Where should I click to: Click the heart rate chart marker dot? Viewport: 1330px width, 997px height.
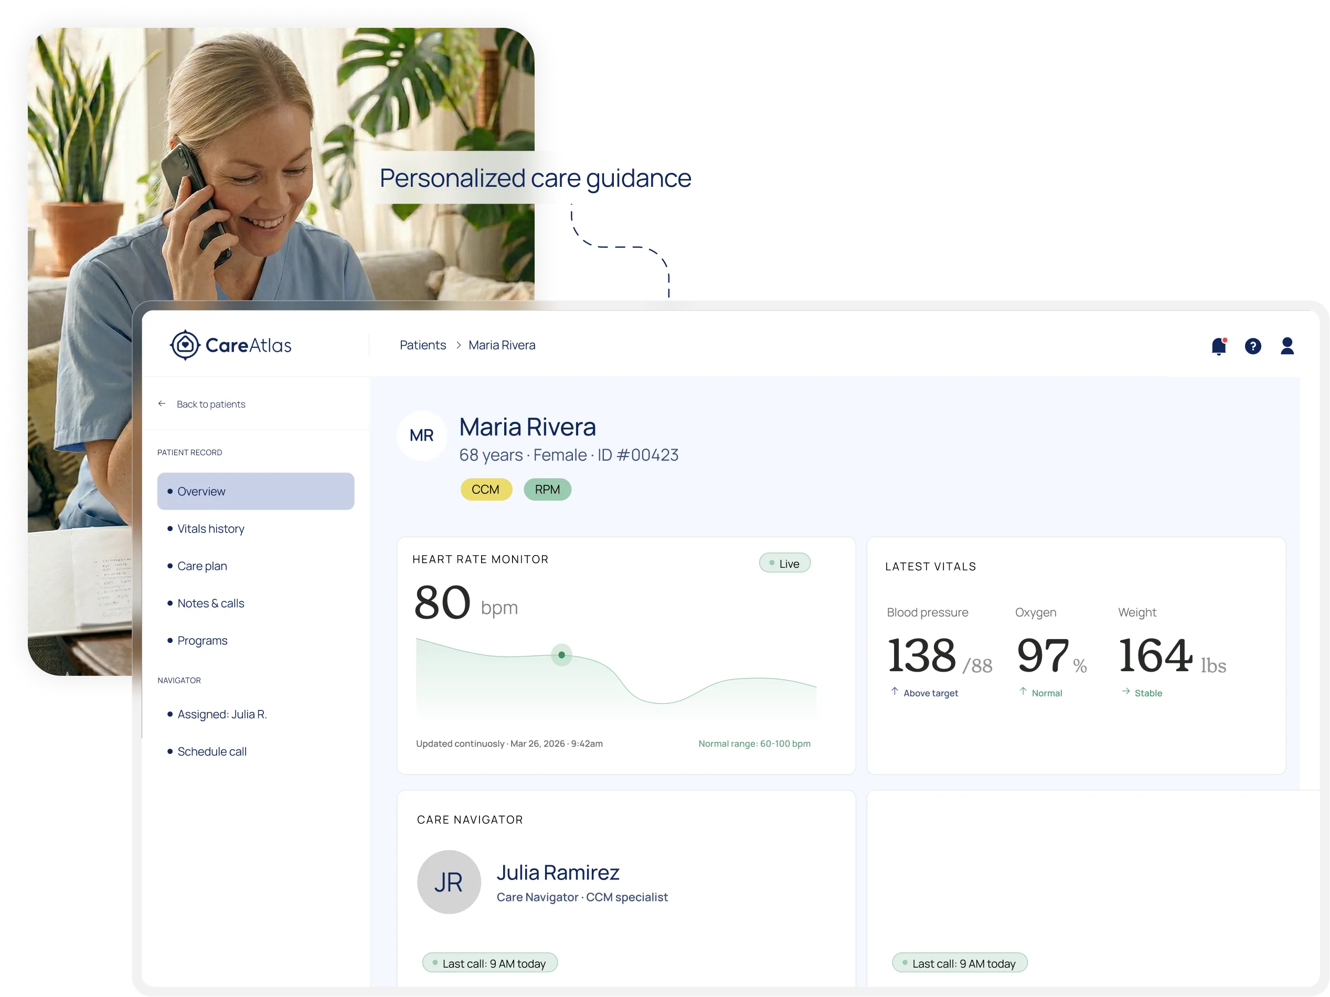[561, 655]
